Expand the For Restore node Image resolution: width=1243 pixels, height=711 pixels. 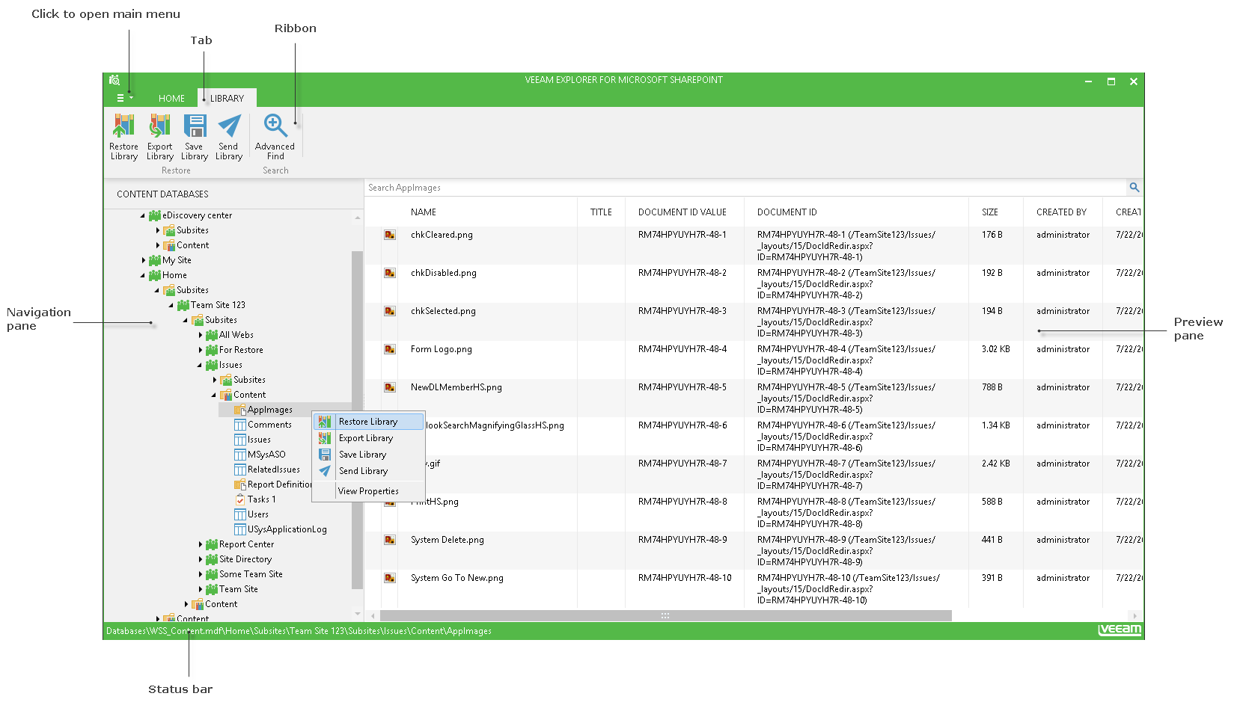[x=201, y=350]
